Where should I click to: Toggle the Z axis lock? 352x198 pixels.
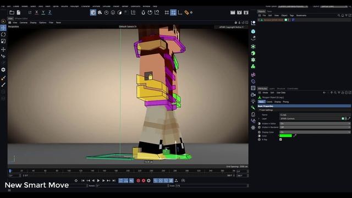(50, 12)
